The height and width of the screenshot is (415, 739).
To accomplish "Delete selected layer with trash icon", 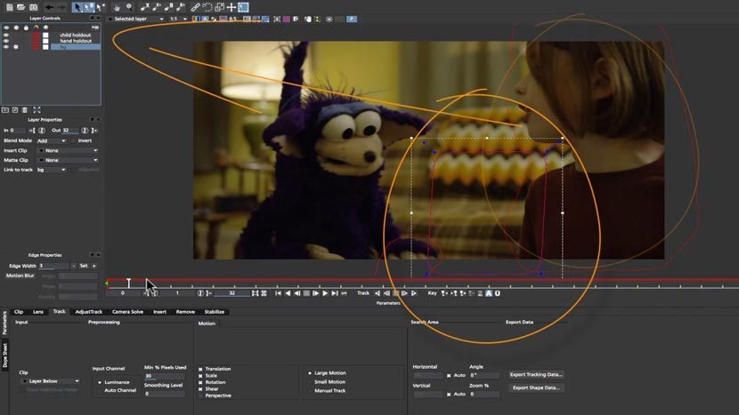I will tap(25, 109).
